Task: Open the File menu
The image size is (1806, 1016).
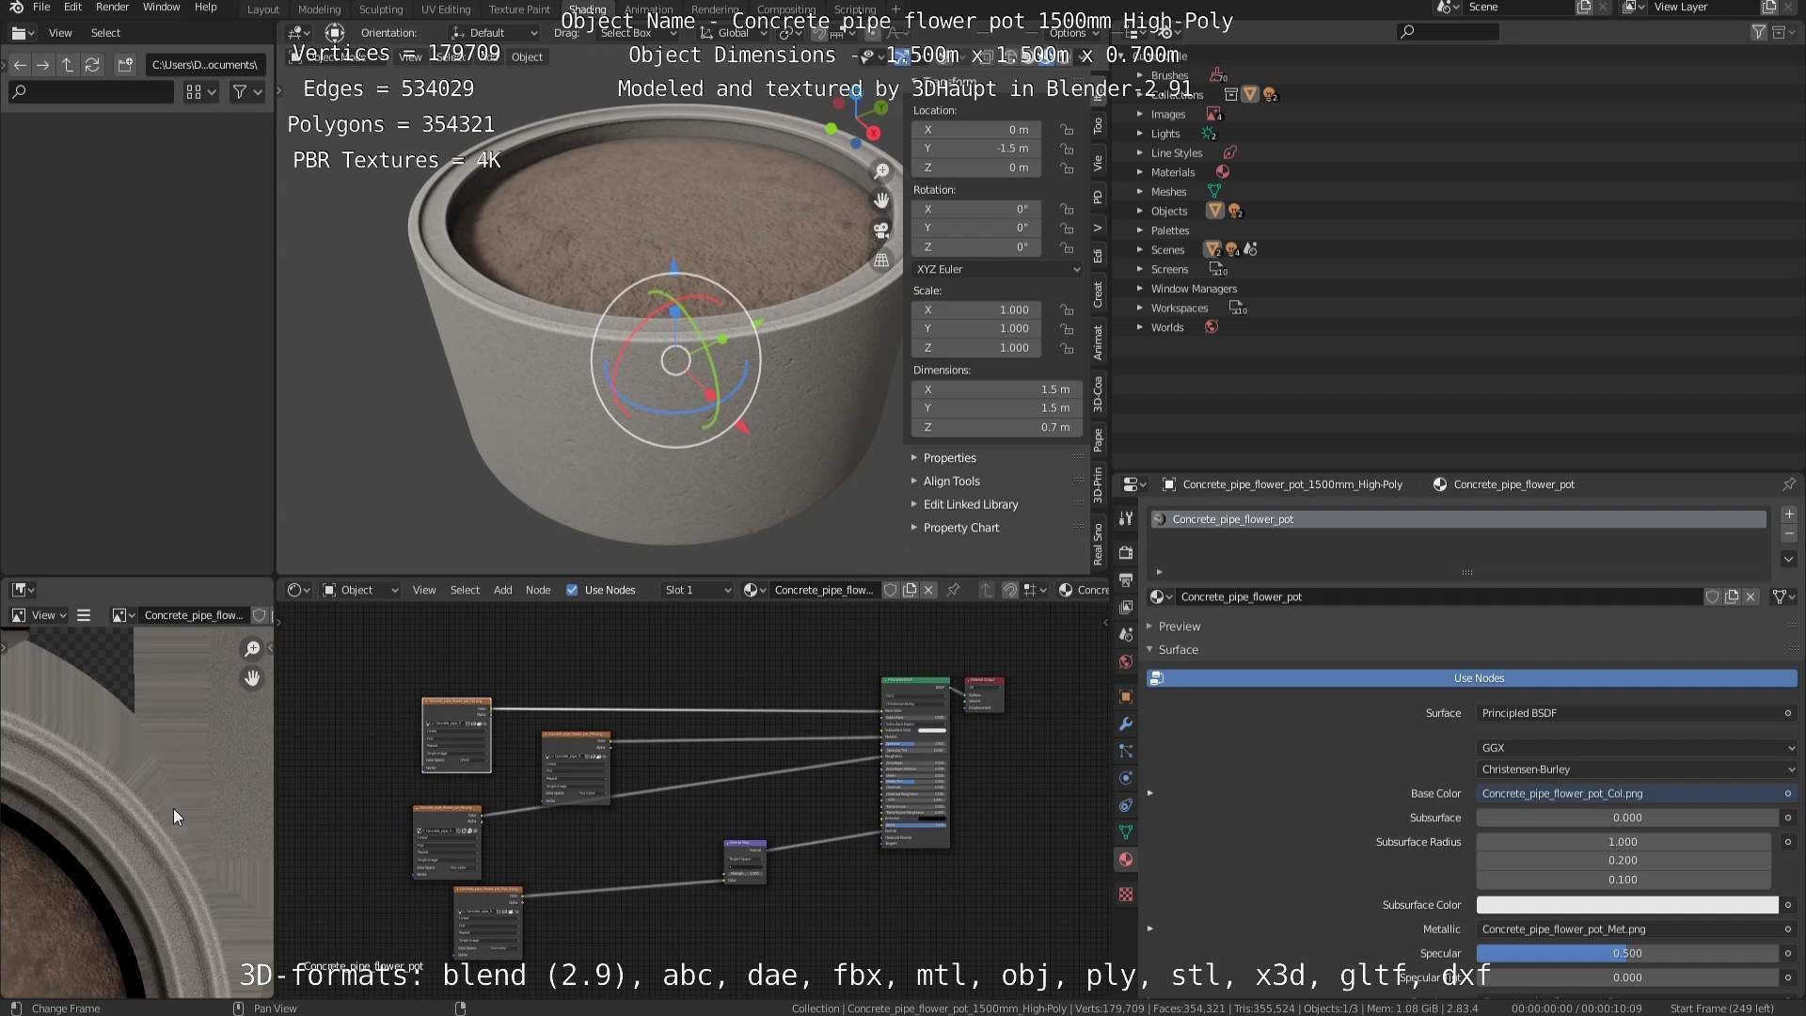Action: coord(41,7)
